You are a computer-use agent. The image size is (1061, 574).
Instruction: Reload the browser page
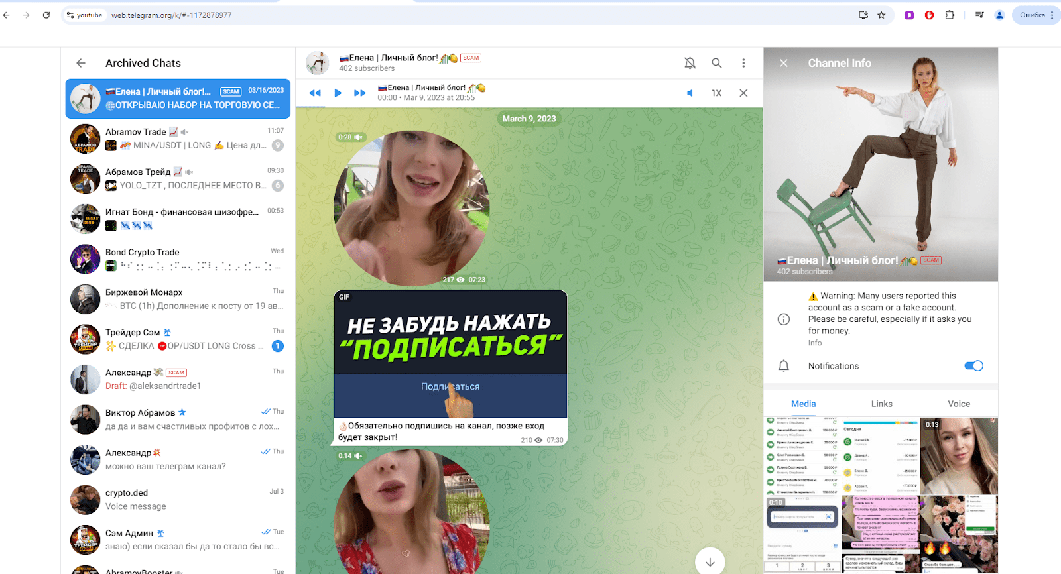point(46,15)
